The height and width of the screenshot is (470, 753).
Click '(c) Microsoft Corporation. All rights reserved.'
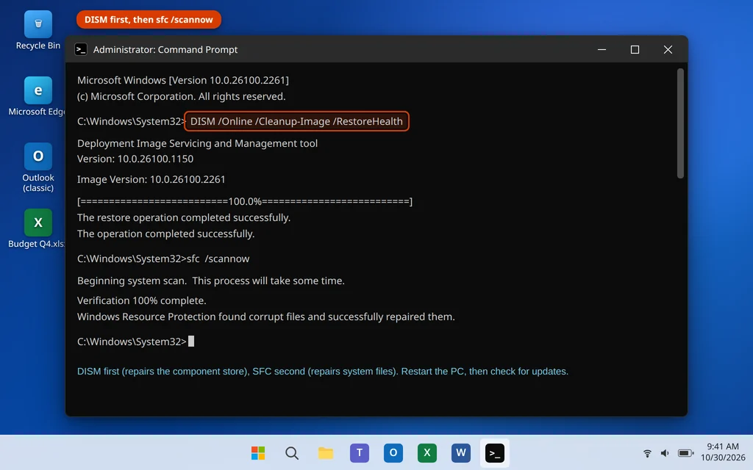(182, 96)
